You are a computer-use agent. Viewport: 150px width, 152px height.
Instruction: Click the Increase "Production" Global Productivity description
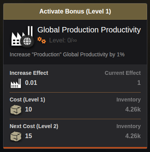pyautogui.click(x=67, y=54)
